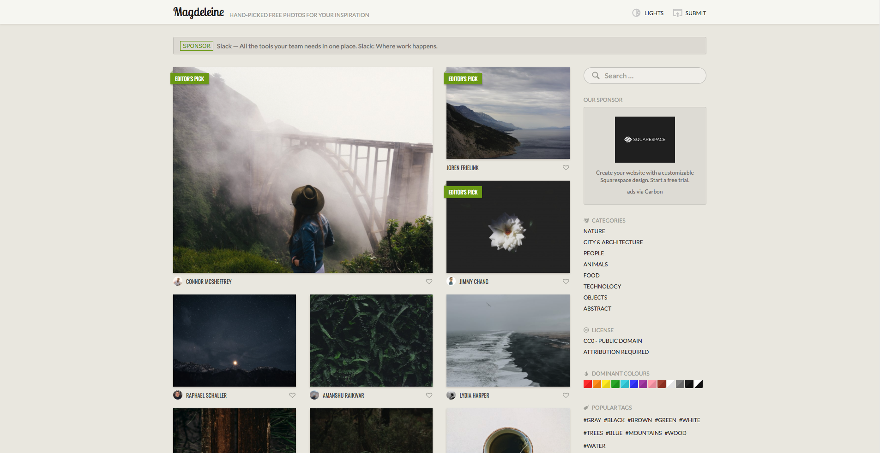The height and width of the screenshot is (453, 880).
Task: Click the Search input field
Action: point(645,76)
